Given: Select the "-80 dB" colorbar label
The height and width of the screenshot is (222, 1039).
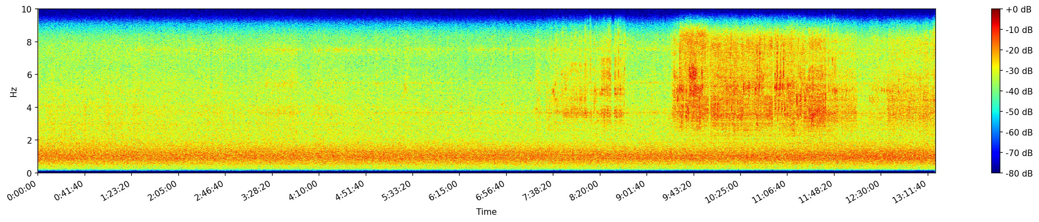Looking at the screenshot, I should 1018,174.
